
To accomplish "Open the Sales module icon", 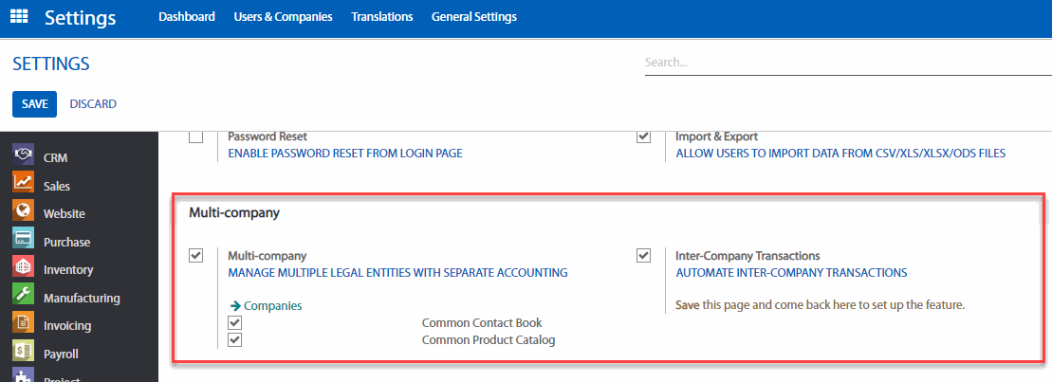I will 25,184.
